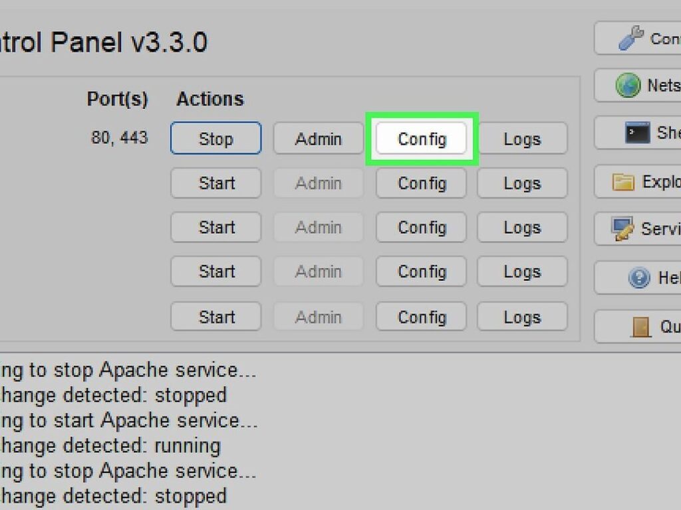The height and width of the screenshot is (510, 681).
Task: Stop the Apache service
Action: (216, 138)
